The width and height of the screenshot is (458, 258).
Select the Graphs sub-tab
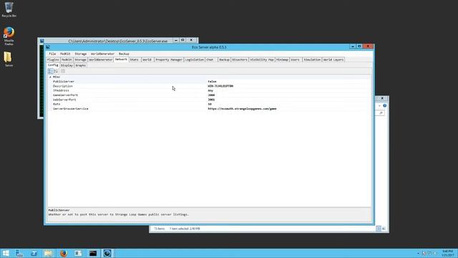(81, 65)
